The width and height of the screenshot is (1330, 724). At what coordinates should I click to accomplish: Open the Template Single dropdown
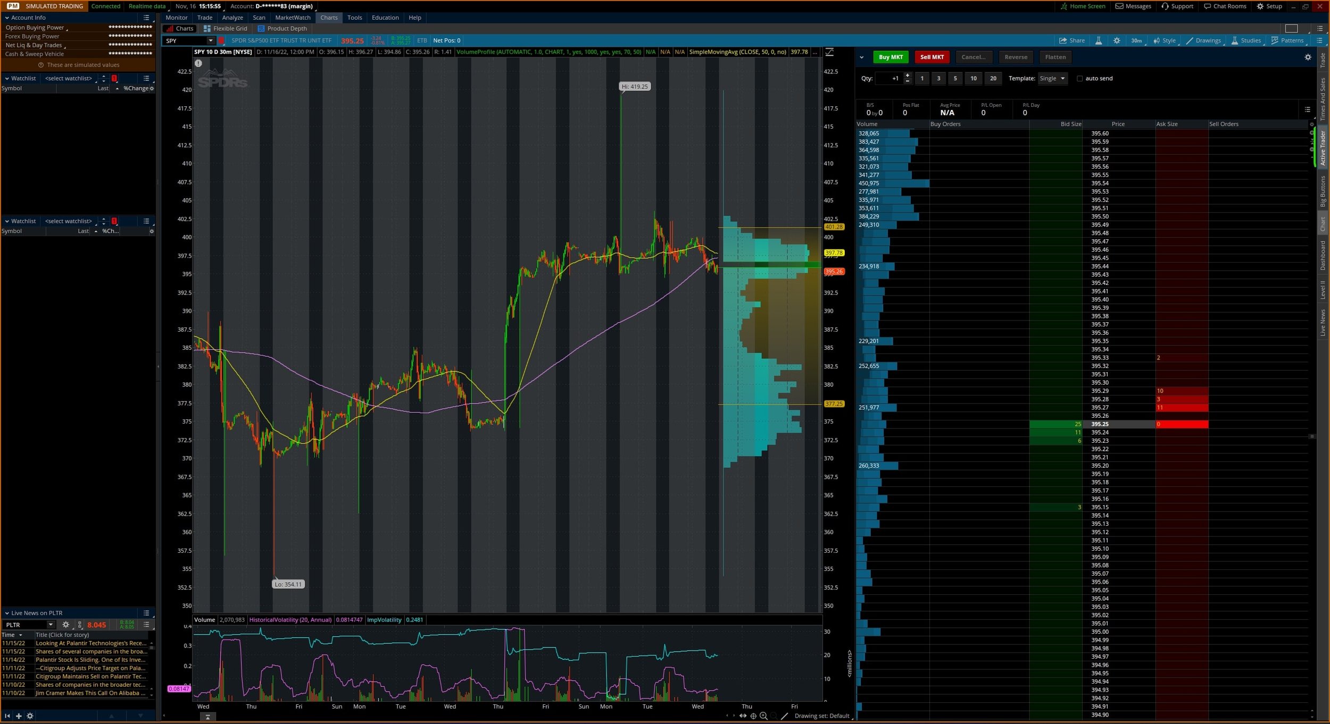pyautogui.click(x=1052, y=78)
